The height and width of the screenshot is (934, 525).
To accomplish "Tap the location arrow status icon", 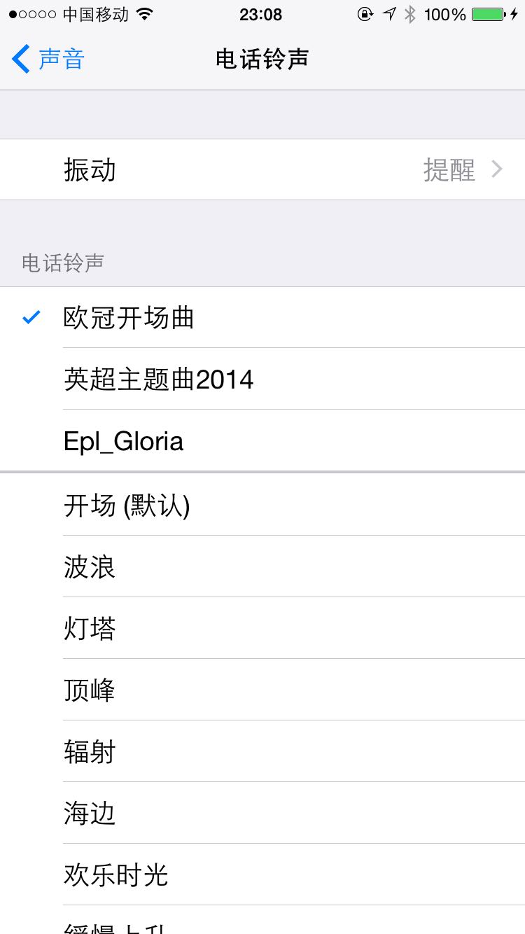I will [389, 14].
